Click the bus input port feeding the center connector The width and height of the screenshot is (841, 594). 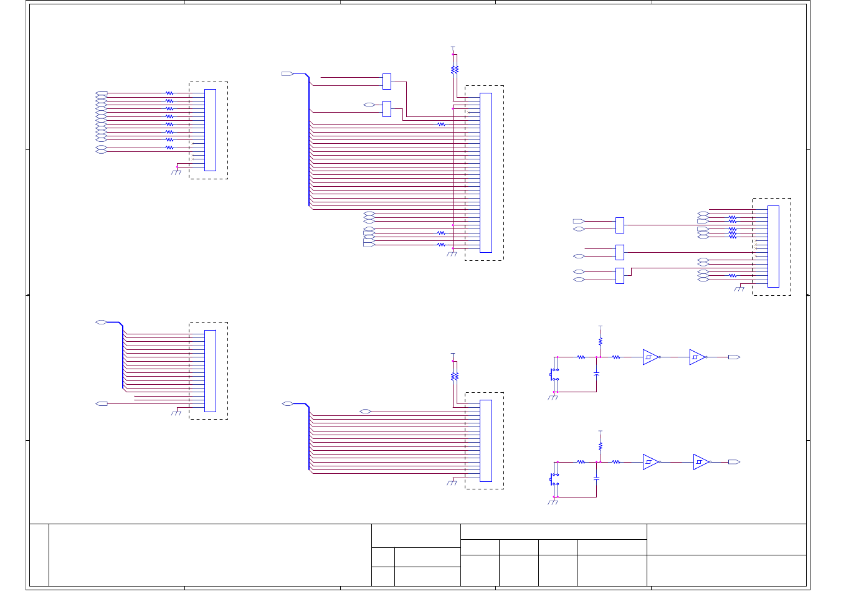click(x=287, y=73)
